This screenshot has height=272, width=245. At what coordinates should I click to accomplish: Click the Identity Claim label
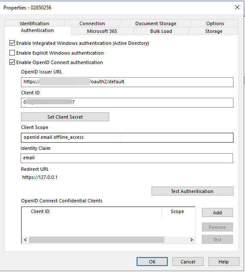(x=35, y=148)
